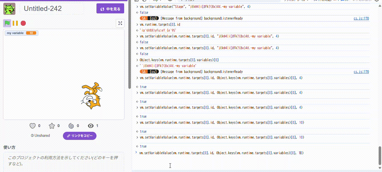Click the orange value 10 in variable monitor
382x172 pixels.
click(31, 33)
